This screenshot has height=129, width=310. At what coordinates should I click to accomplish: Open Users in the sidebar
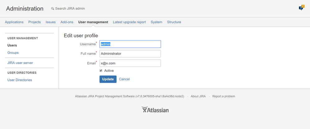12,45
